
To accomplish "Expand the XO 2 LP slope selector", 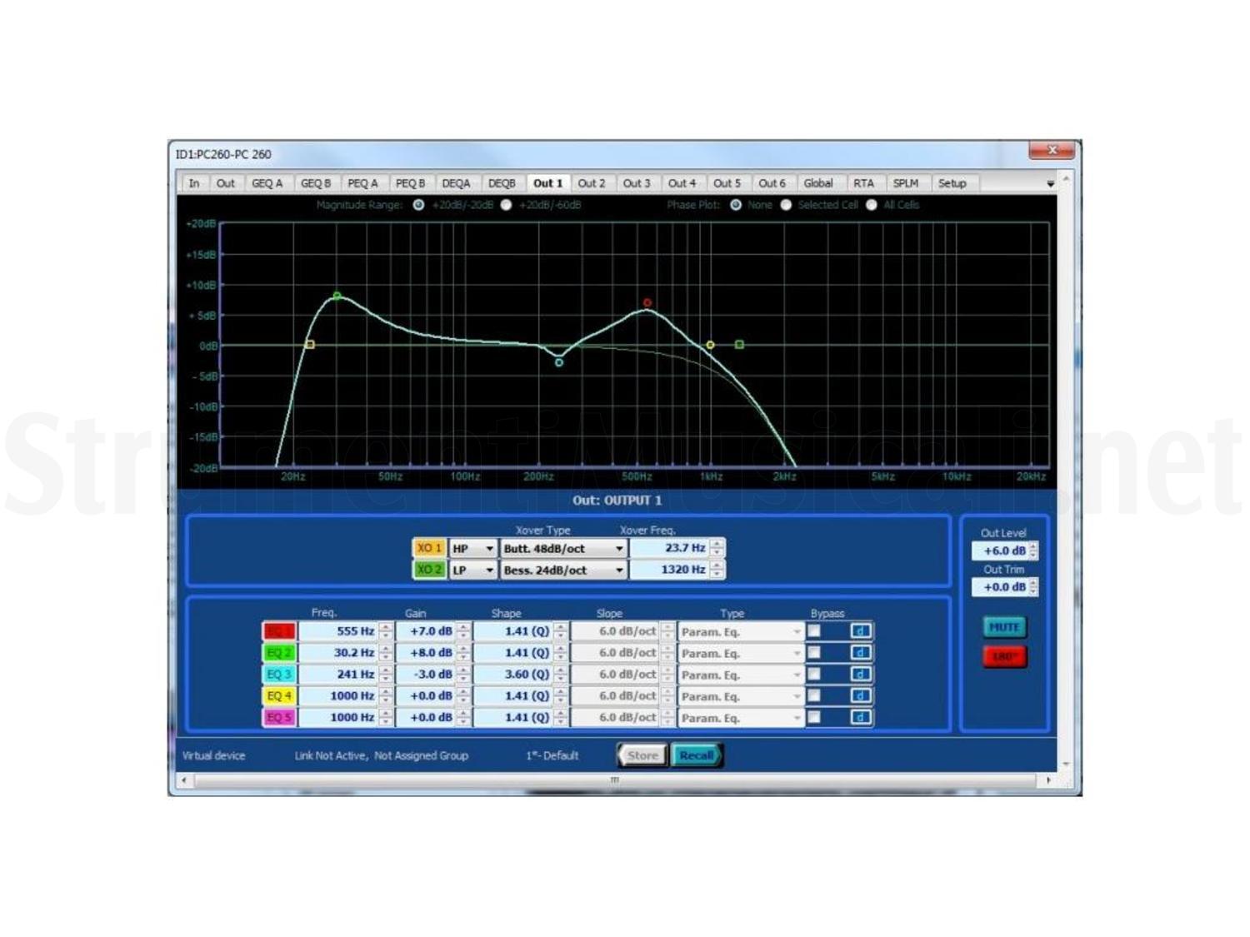I will pyautogui.click(x=490, y=571).
